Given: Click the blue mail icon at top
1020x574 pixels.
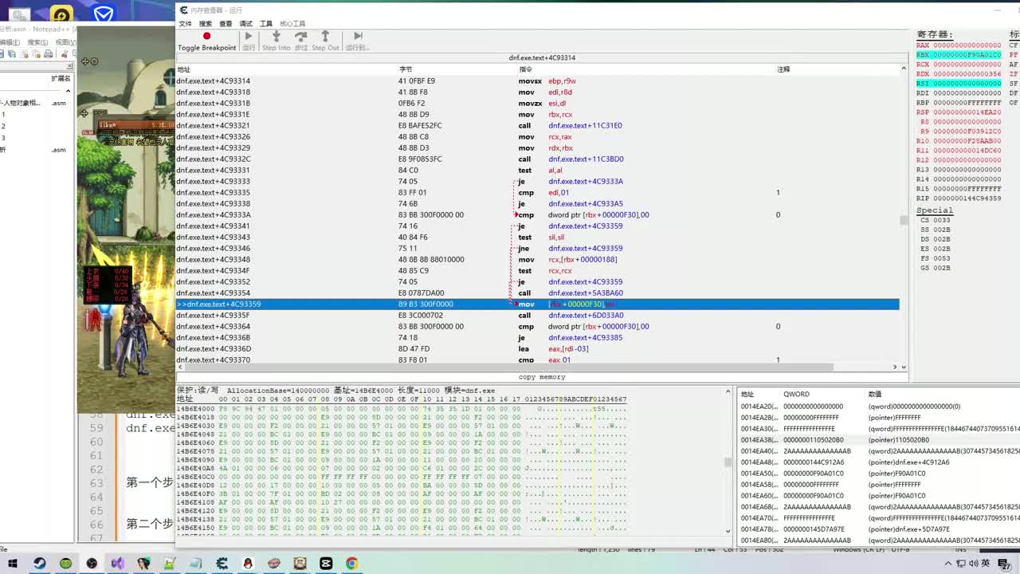Looking at the screenshot, I should [103, 14].
